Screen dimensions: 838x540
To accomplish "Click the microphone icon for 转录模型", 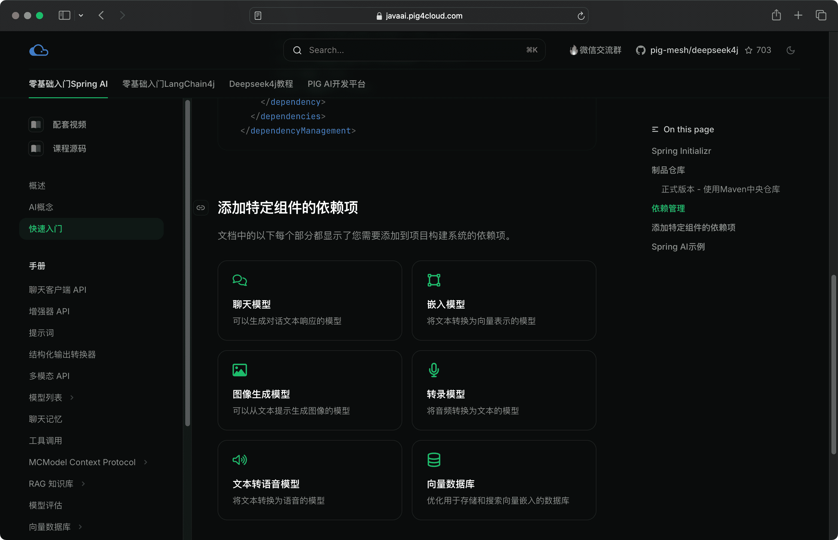I will tap(434, 370).
